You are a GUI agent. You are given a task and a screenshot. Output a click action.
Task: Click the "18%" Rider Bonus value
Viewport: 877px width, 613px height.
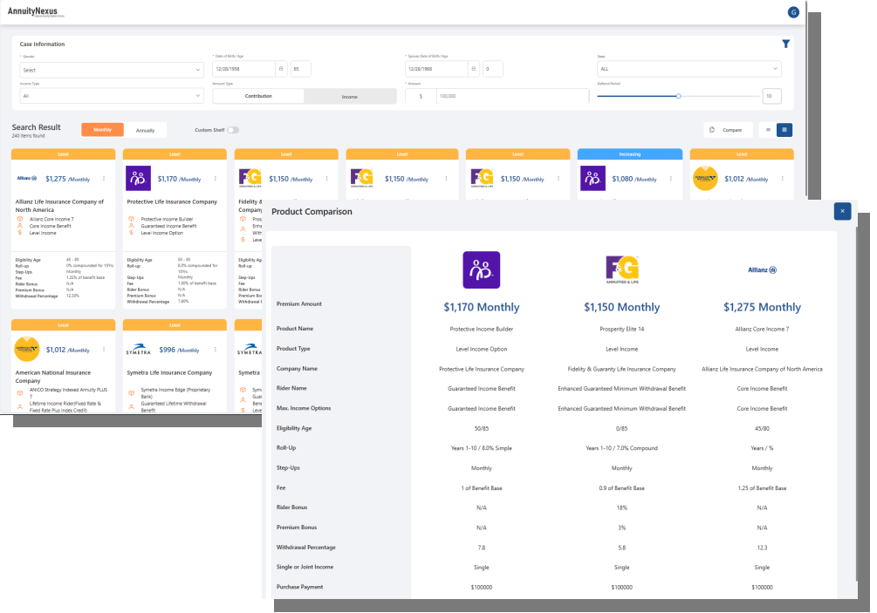[622, 508]
